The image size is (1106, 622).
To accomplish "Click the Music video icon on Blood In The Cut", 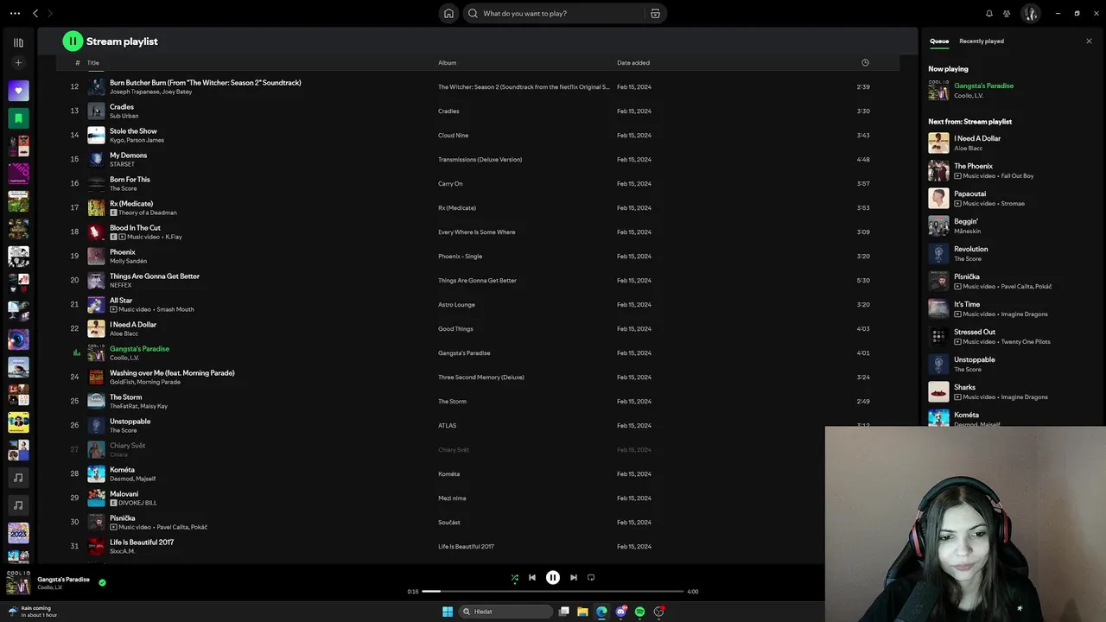I will 122,237.
